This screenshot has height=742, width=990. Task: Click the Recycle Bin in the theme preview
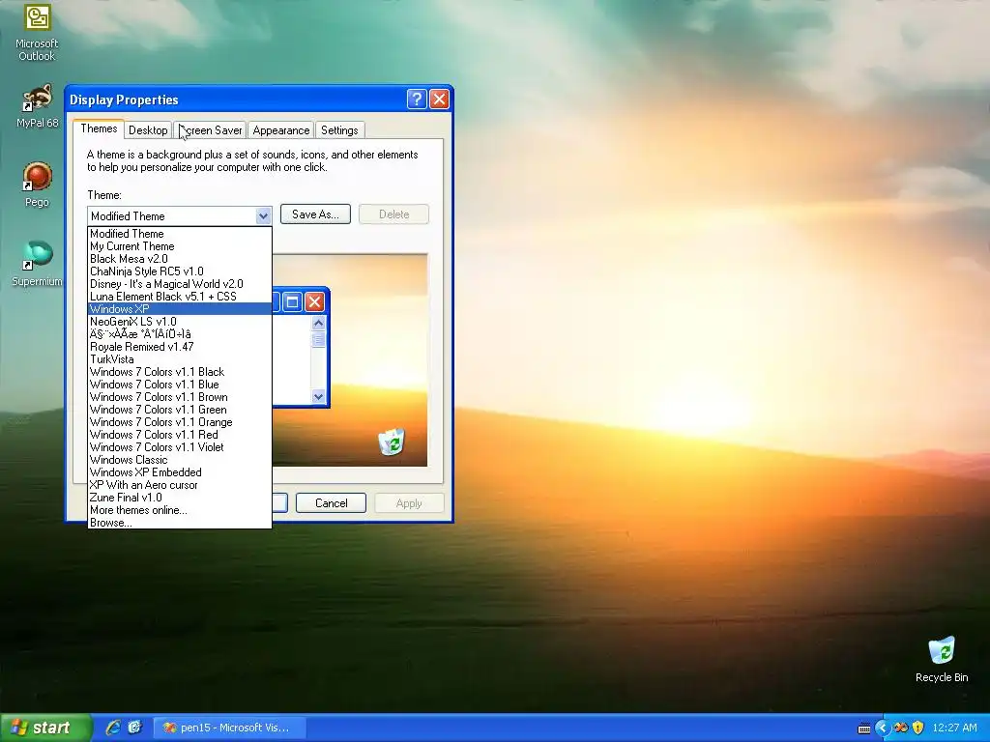[392, 441]
